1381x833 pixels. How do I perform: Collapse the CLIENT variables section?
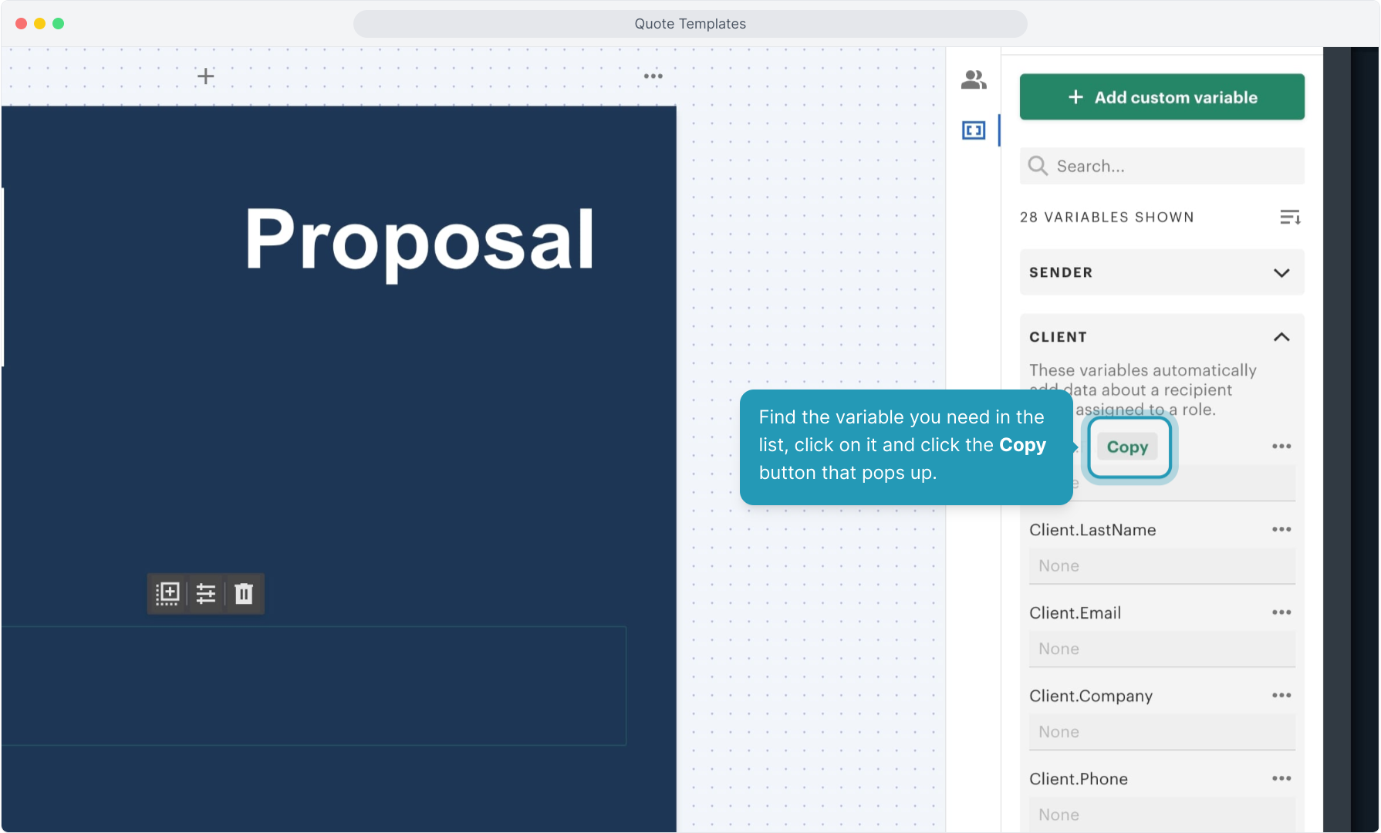1281,337
